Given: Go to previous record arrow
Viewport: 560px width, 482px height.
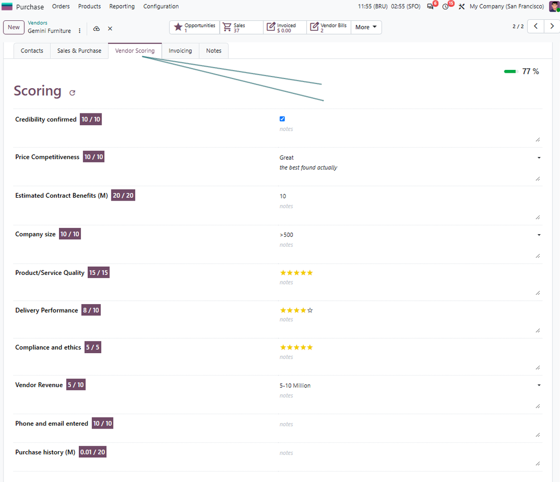Looking at the screenshot, I should tap(536, 26).
